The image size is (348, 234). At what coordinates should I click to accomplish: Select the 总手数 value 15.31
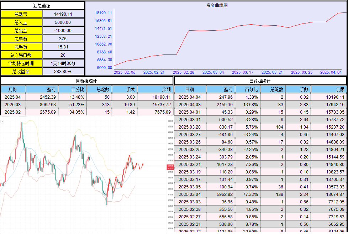pos(63,47)
